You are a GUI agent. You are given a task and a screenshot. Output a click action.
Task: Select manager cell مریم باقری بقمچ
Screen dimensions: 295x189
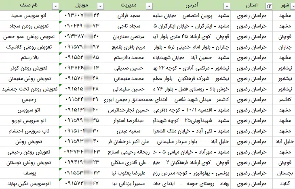tap(129, 47)
